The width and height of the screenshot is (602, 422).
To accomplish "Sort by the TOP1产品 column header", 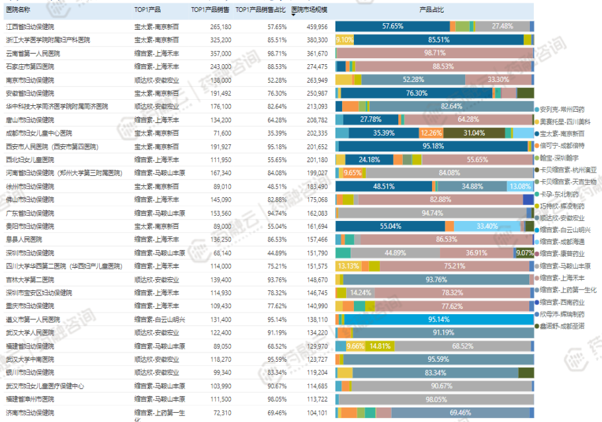I will click(x=148, y=10).
